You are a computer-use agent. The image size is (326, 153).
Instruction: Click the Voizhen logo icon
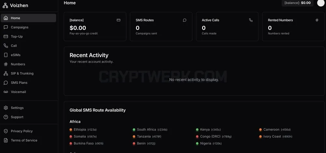(6, 6)
